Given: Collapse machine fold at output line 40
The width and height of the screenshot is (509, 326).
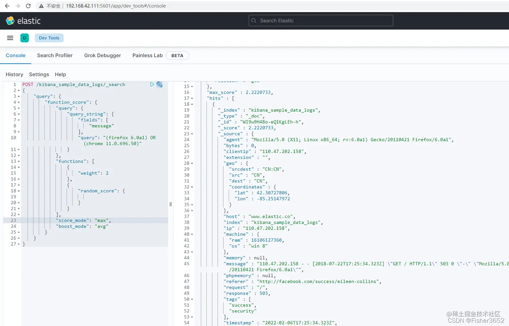Looking at the screenshot, I should [192, 234].
